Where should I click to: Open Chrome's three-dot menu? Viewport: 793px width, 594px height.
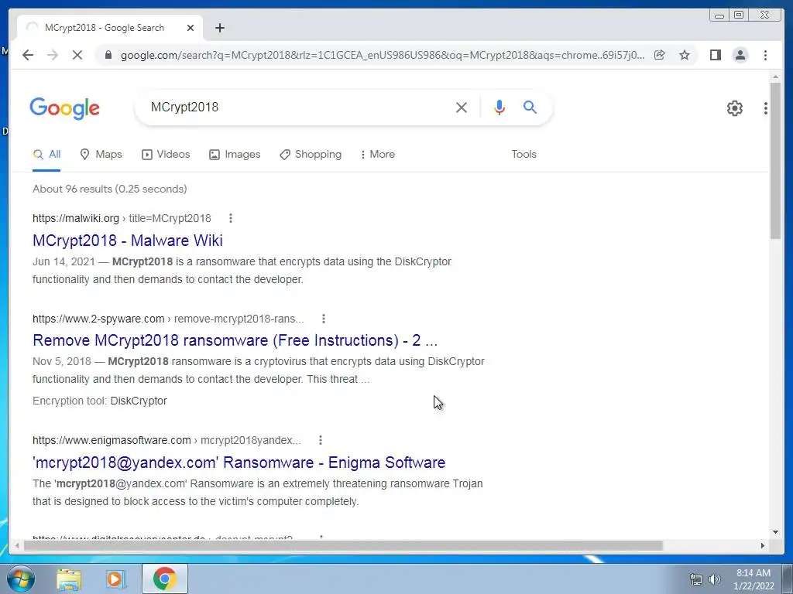(765, 55)
